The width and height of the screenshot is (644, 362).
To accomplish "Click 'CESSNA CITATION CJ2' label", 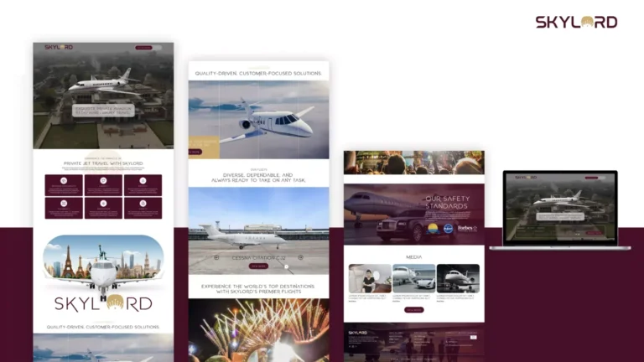I will (258, 258).
